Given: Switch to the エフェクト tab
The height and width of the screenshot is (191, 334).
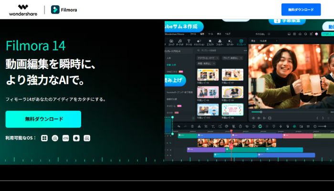Looking at the screenshot, I should tap(210, 42).
